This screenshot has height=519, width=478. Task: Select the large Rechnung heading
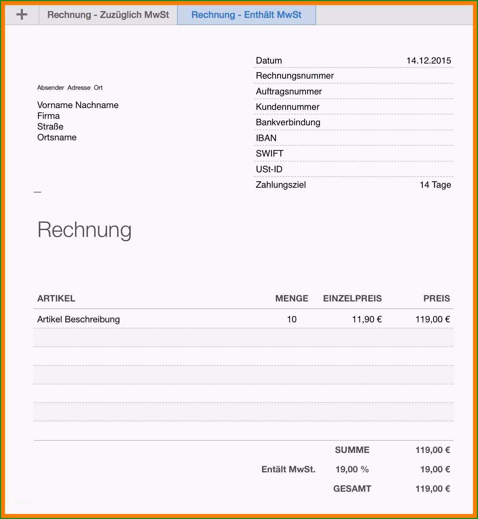(85, 230)
